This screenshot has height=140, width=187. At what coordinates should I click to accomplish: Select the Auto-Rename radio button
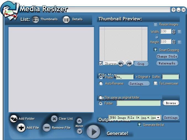(101, 83)
